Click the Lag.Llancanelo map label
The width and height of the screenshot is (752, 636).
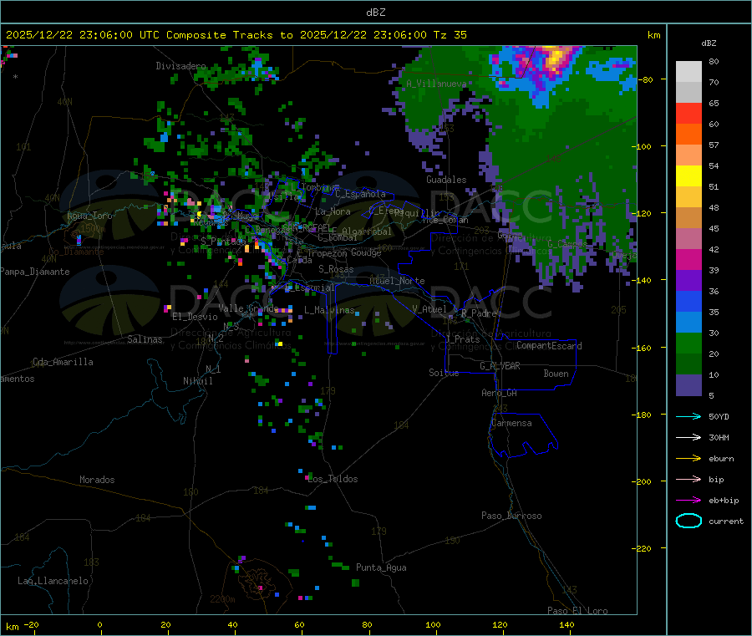tap(53, 581)
